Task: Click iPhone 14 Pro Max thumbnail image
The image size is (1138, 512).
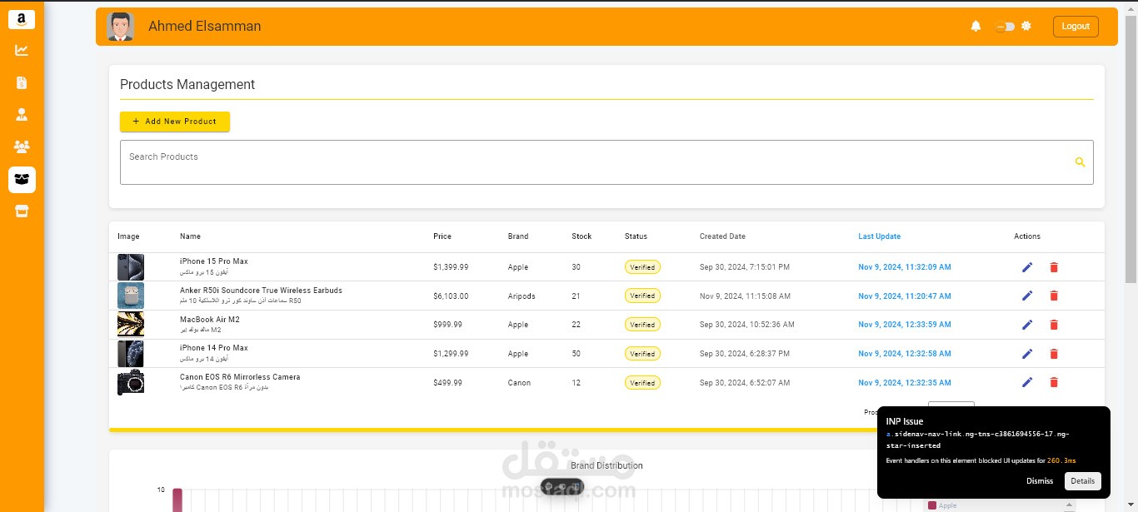Action: [x=131, y=354]
